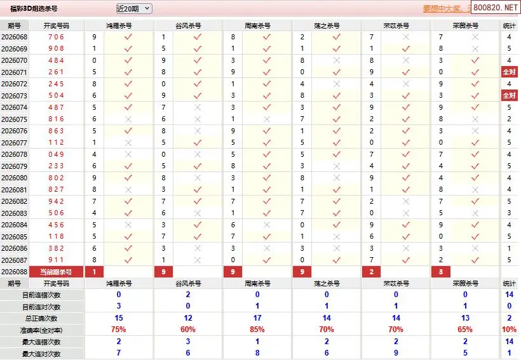
Task: Click 荥苡杀号 cross mark in row 2026068
Action: (x=405, y=37)
